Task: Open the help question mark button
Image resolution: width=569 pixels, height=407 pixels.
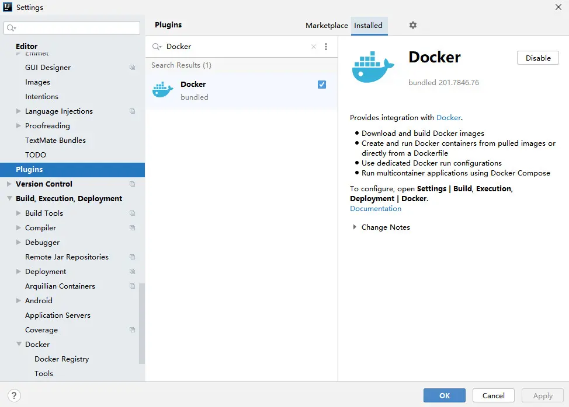Action: [x=14, y=395]
